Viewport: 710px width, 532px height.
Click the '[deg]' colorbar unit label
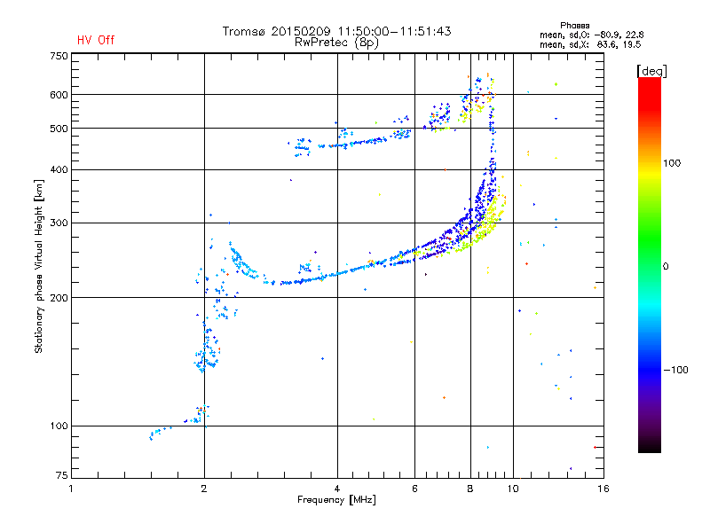click(651, 71)
